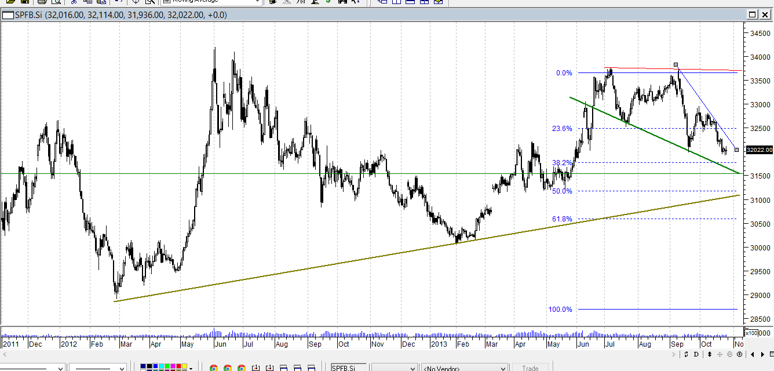Viewport: 774px width, 371px height.
Task: Pick the black color swatch
Action: [x=149, y=366]
